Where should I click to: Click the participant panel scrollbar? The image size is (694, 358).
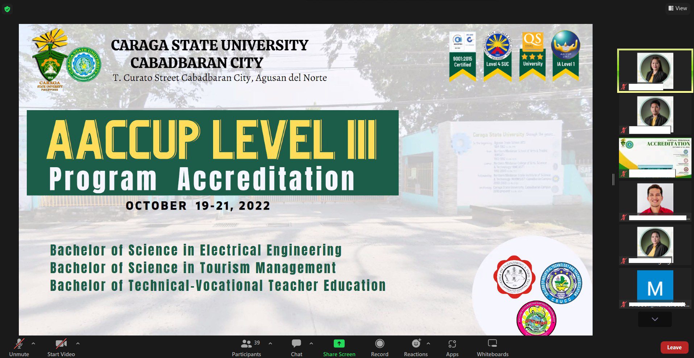click(x=613, y=178)
